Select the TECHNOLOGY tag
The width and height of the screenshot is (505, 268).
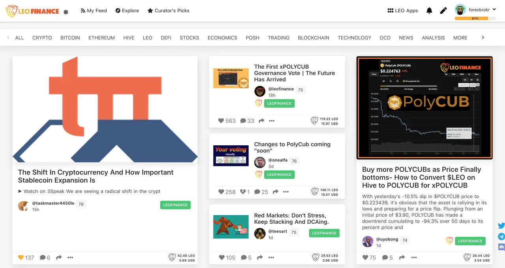tap(354, 38)
